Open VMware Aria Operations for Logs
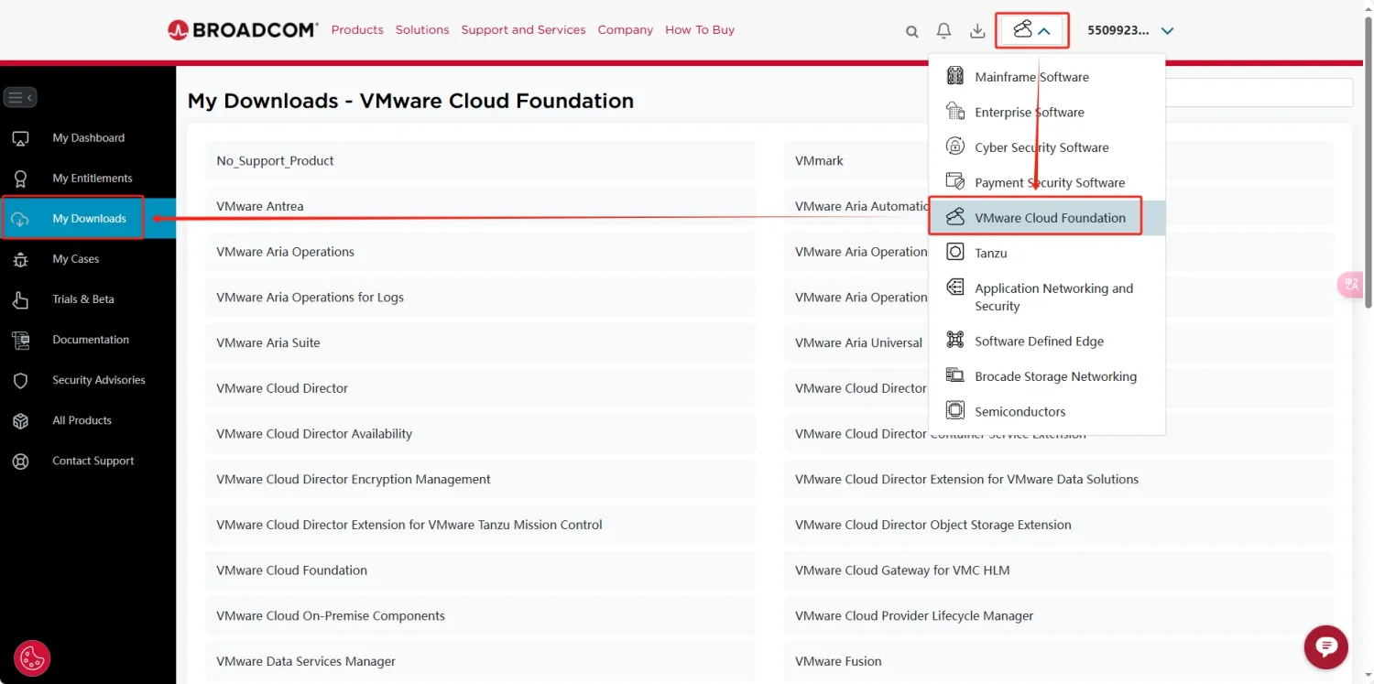This screenshot has height=684, width=1374. click(x=481, y=298)
